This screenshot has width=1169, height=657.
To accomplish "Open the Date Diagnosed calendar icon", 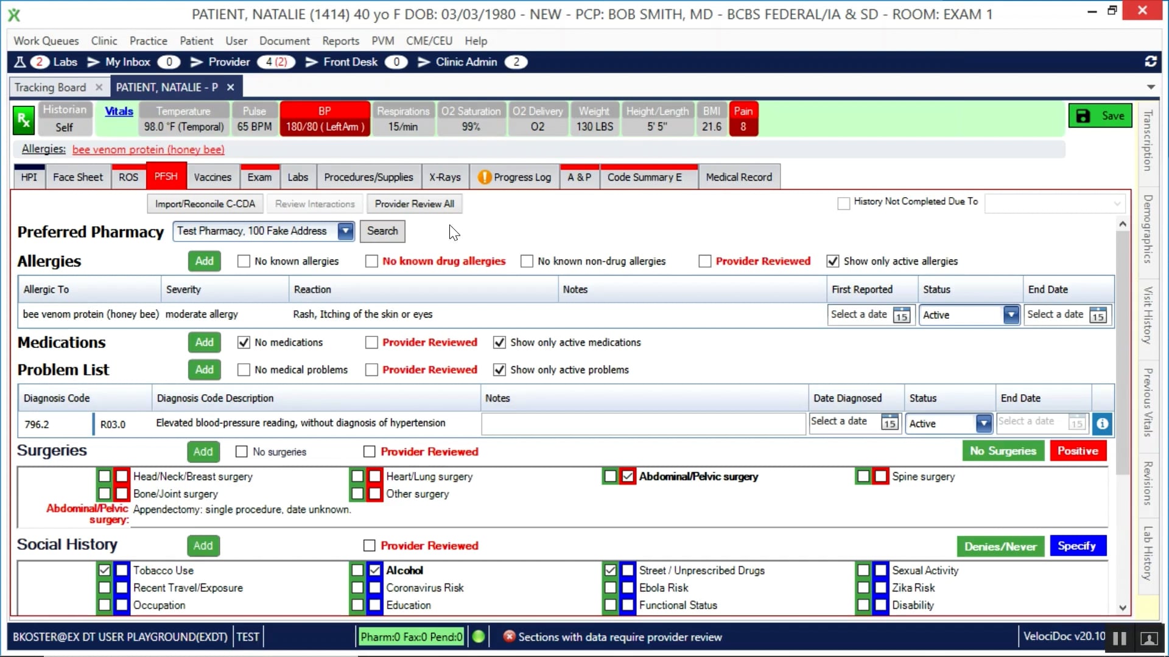I will coord(890,423).
